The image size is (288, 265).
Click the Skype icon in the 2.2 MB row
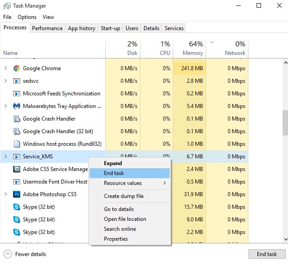pos(17,232)
